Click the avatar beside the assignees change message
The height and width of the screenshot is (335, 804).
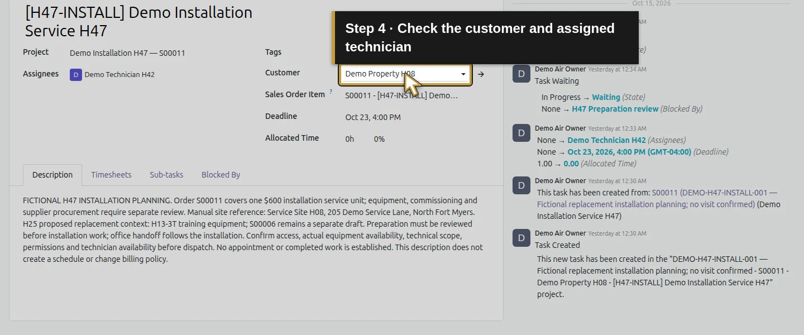[521, 133]
